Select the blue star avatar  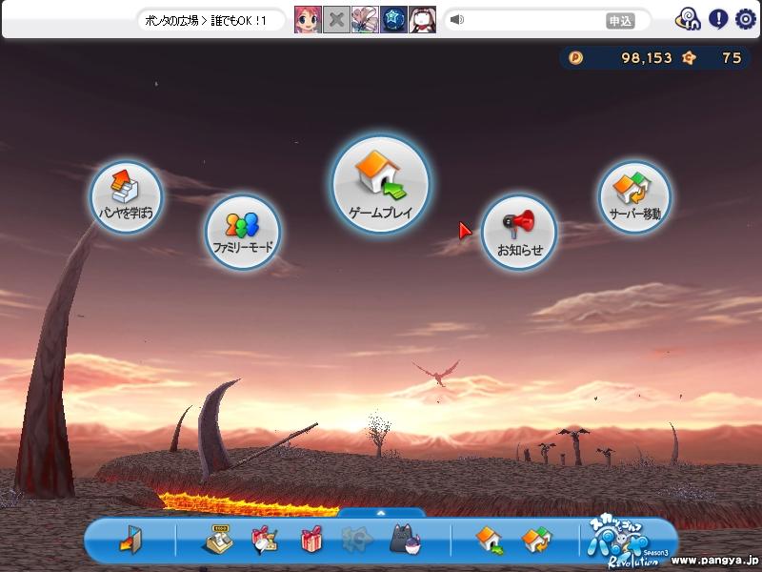click(393, 20)
